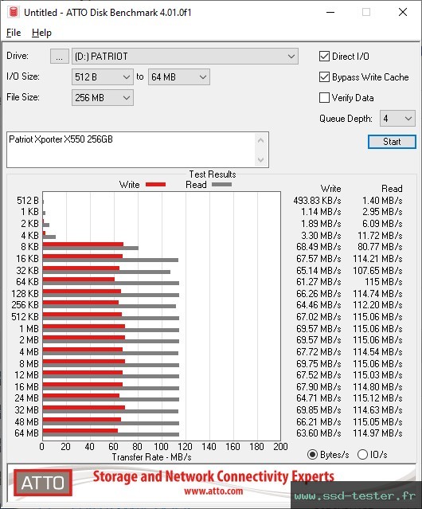
Task: Click the 512 B write value 493.83 KB/s
Action: 317,201
